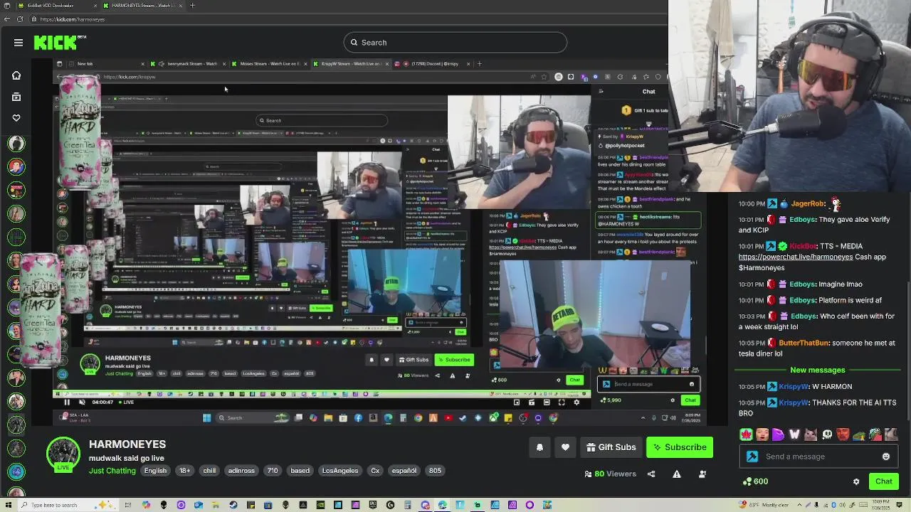This screenshot has height=512, width=911.
Task: Unmute the stream player volume
Action: pos(82,402)
